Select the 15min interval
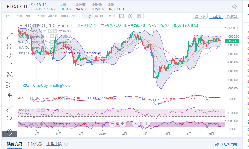This screenshot has width=249, height=149. tap(40, 16)
